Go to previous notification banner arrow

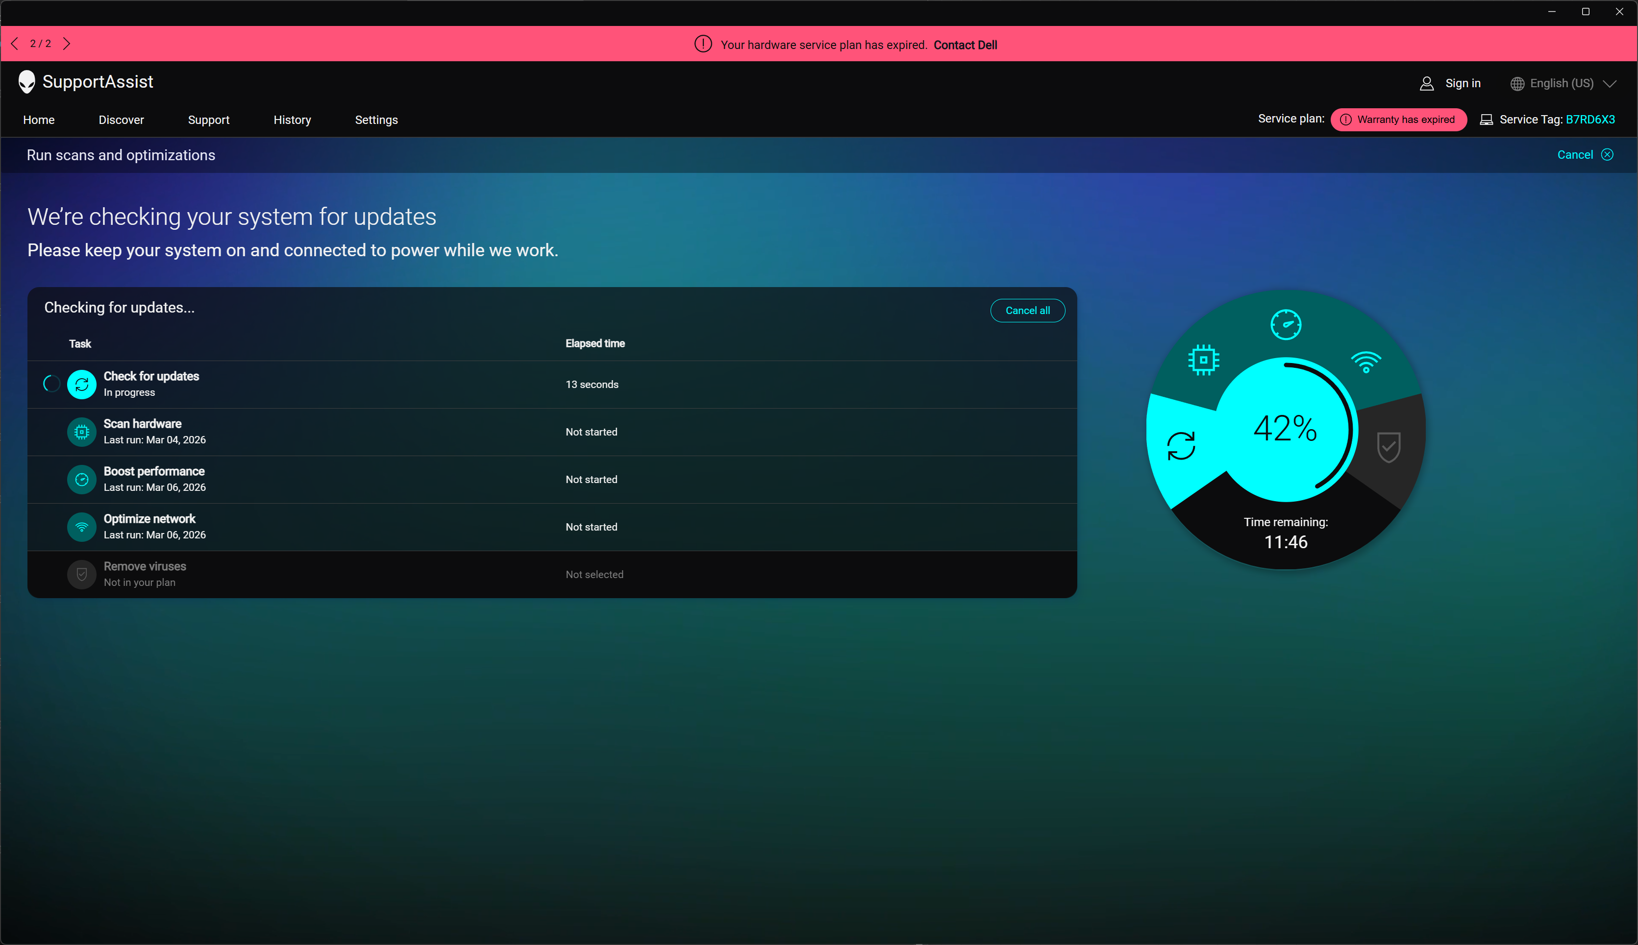(x=15, y=44)
